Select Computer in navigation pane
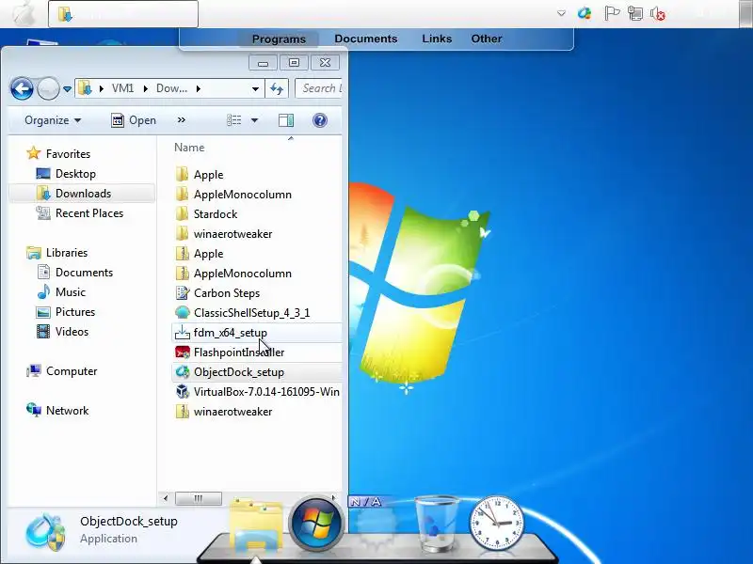This screenshot has width=753, height=564. point(72,371)
